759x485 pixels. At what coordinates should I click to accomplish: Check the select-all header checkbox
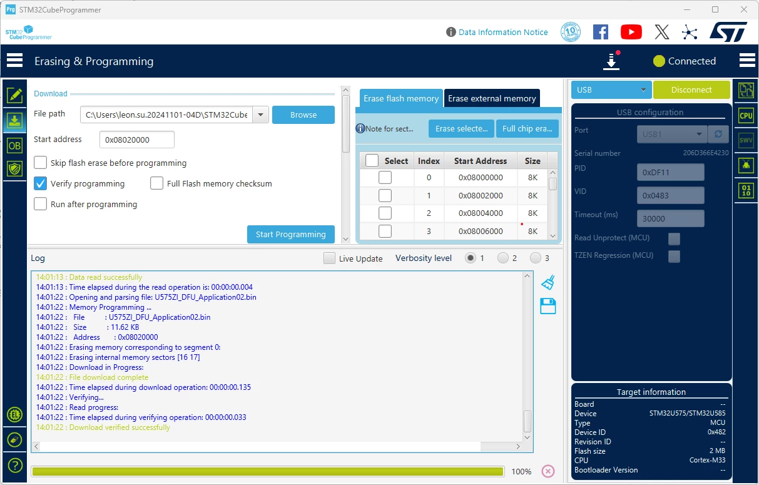pos(372,160)
